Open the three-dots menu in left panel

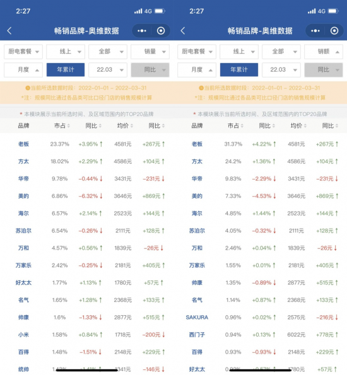pyautogui.click(x=142, y=31)
